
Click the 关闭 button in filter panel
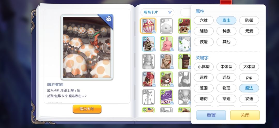coord(245,115)
